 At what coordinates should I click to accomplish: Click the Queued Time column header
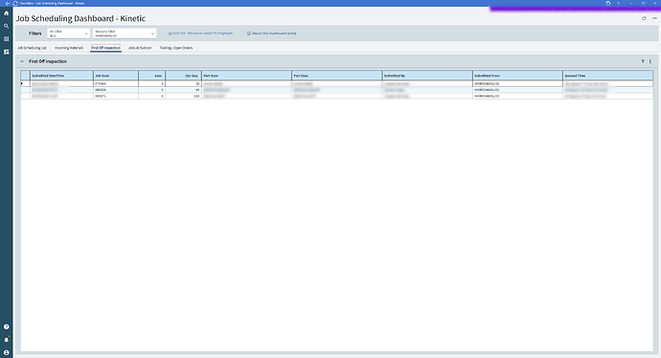point(608,76)
